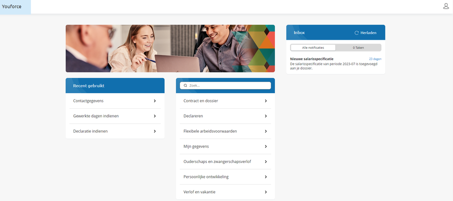
Task: Open Mijn gegevens menu item
Action: click(225, 147)
